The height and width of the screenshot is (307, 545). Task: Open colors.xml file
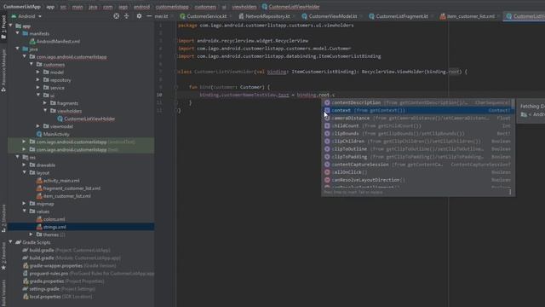click(51, 219)
